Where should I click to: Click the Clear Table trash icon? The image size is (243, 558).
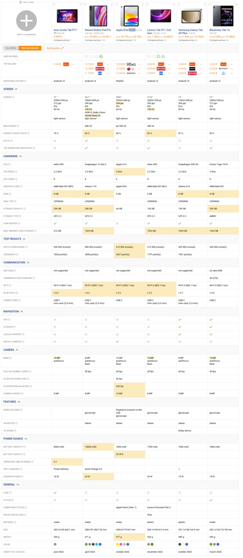tap(21, 2)
